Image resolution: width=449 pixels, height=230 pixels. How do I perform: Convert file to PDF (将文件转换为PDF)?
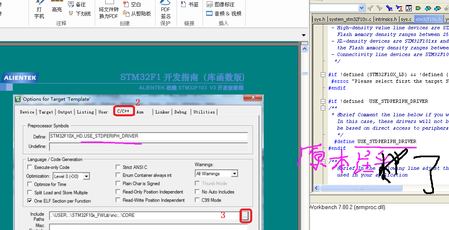tap(109, 10)
